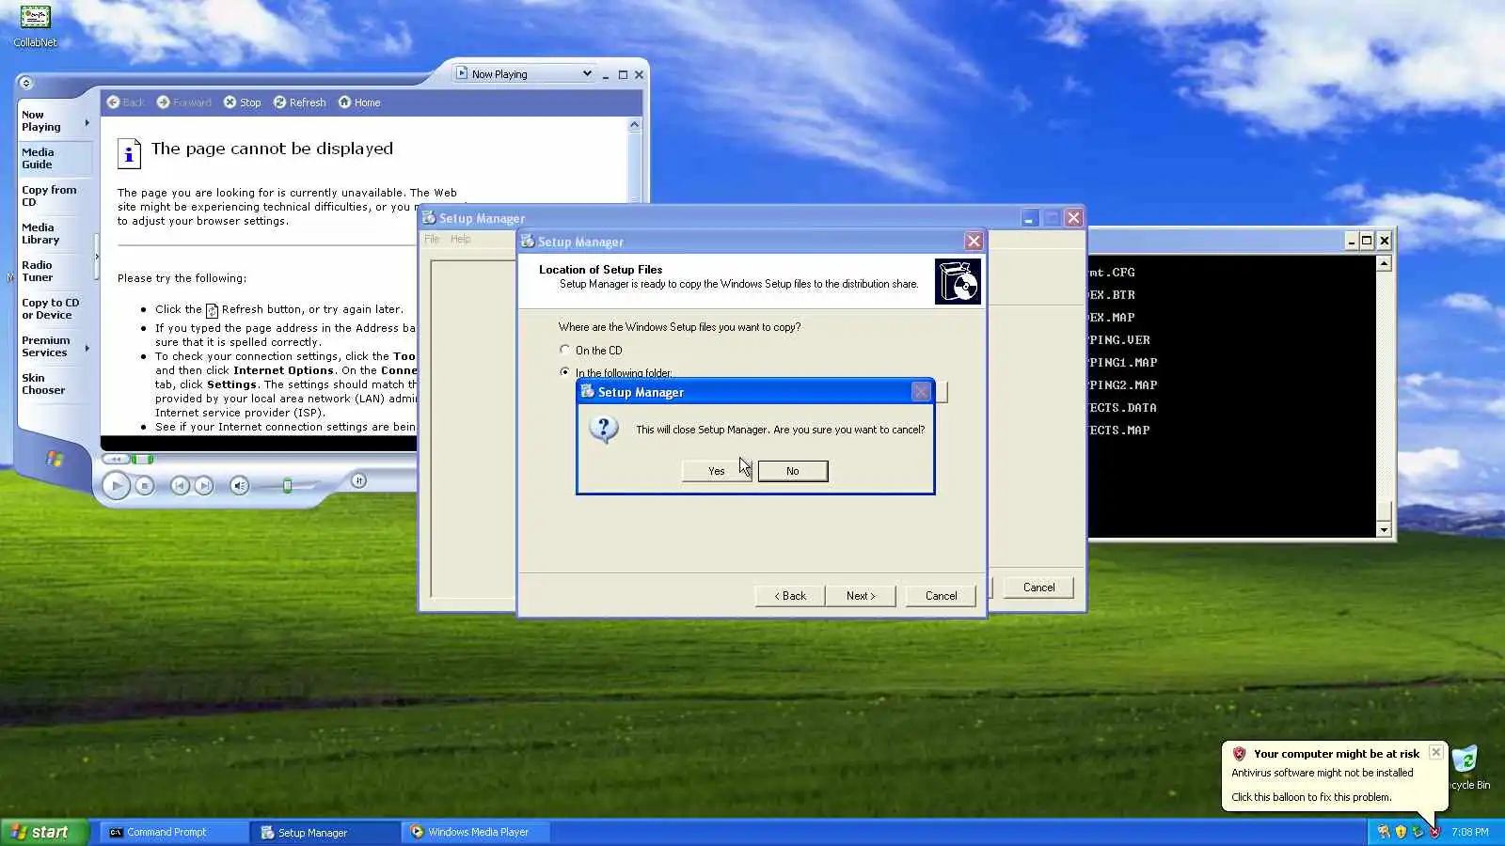Click the Setup Manager title bar icon in confirmation dialog
The image size is (1505, 846).
click(x=588, y=391)
